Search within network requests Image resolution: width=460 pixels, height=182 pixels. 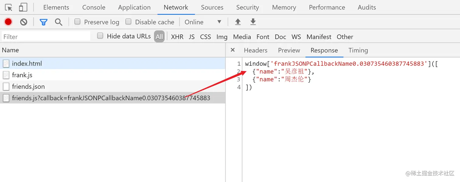[x=59, y=22]
